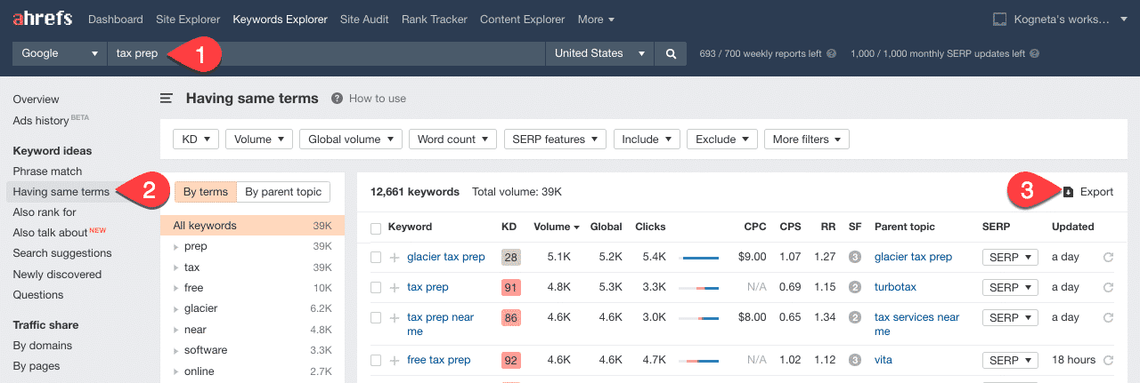Click the search magnifier button
The width and height of the screenshot is (1140, 383).
pyautogui.click(x=671, y=53)
